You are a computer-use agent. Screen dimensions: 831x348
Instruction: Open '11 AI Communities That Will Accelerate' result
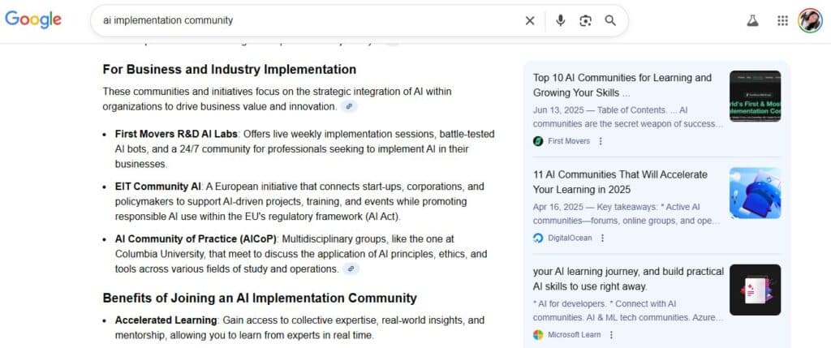(x=620, y=182)
